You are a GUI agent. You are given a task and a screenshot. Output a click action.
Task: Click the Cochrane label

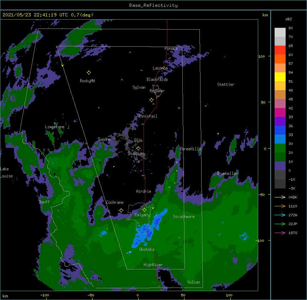(115, 202)
